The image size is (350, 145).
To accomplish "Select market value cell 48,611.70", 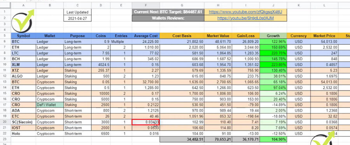I will click(218, 42).
